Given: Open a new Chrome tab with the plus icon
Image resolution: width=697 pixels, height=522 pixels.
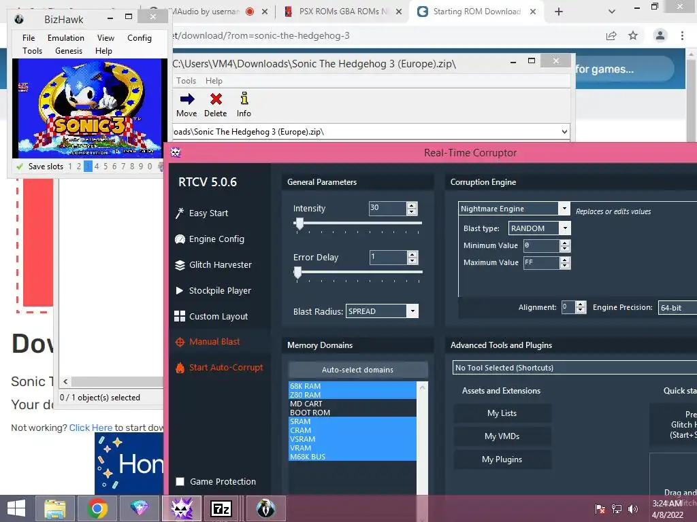Looking at the screenshot, I should [x=559, y=12].
